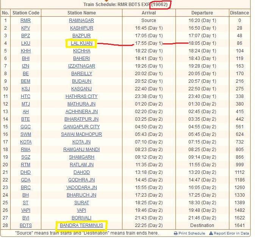This screenshot has height=238, width=257.
Task: Open the VADODARA JN station link
Action: point(81,187)
